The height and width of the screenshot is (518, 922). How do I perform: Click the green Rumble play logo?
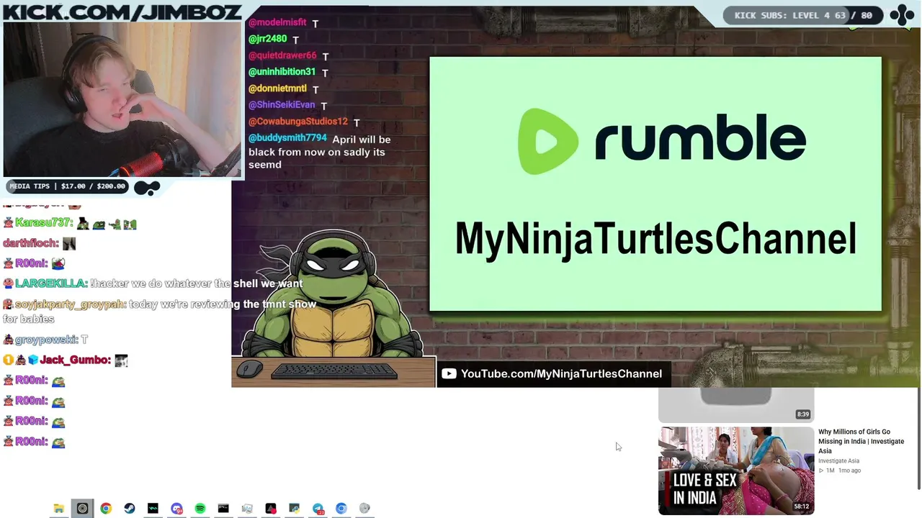548,141
